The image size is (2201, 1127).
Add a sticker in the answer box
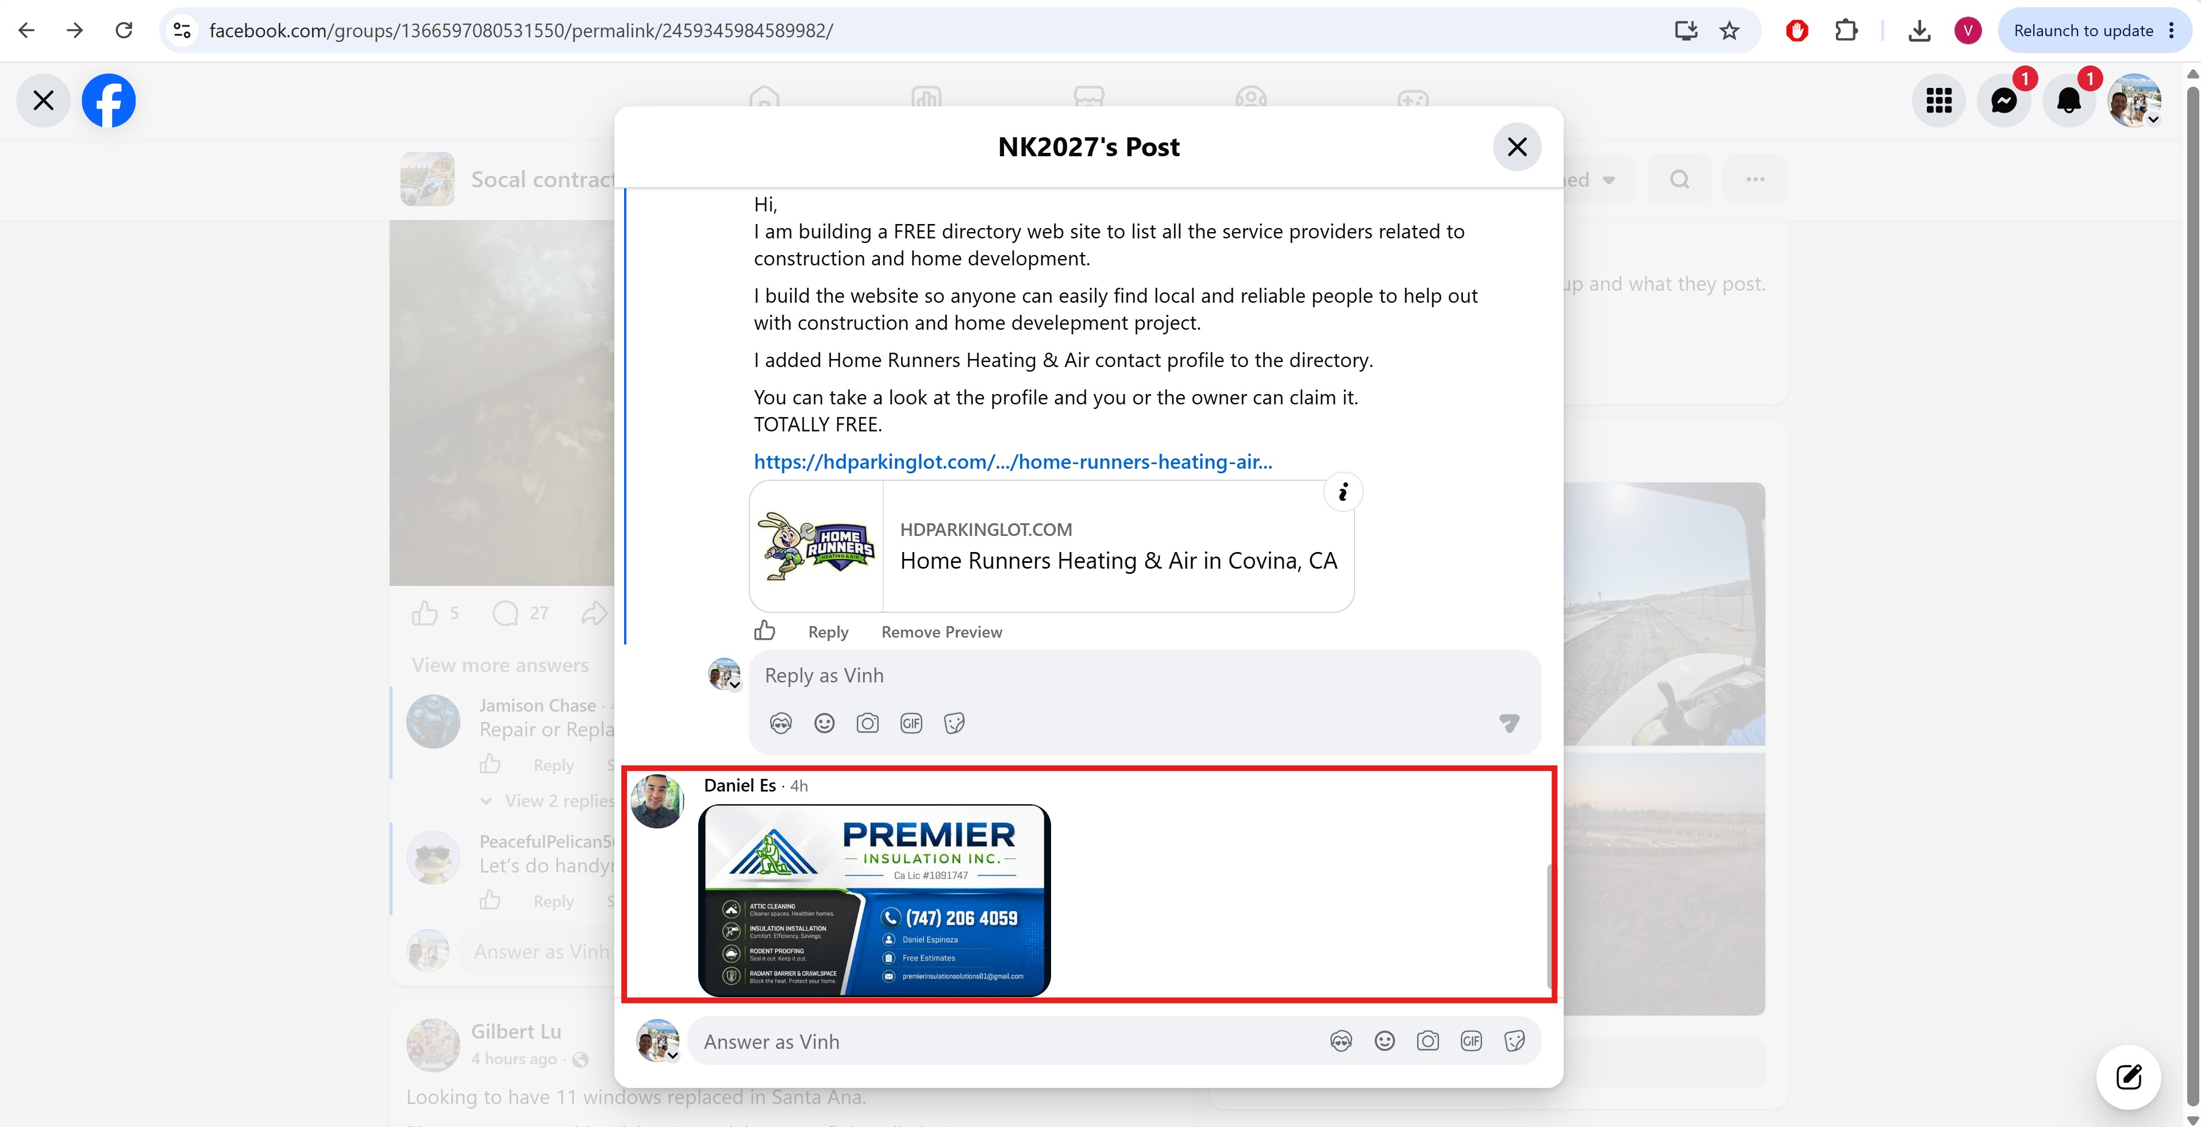[1515, 1041]
